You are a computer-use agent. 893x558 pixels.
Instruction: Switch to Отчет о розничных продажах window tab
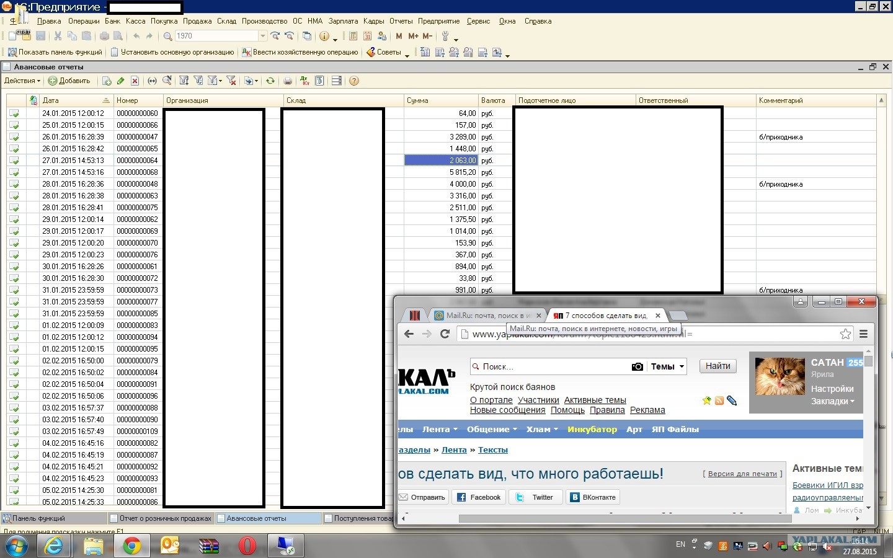[x=161, y=518]
